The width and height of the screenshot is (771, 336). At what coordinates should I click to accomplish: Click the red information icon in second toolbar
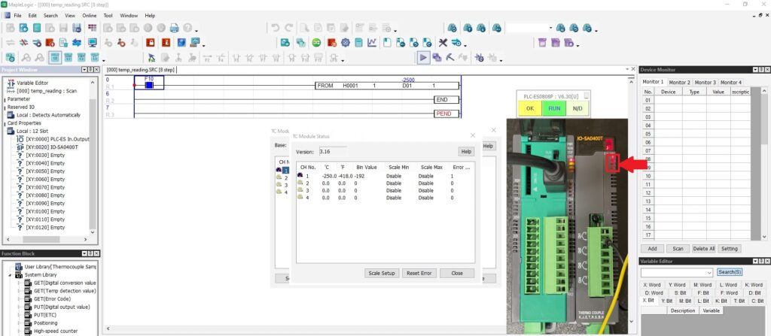(x=166, y=43)
